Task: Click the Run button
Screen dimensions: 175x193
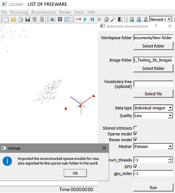Action: (x=153, y=188)
